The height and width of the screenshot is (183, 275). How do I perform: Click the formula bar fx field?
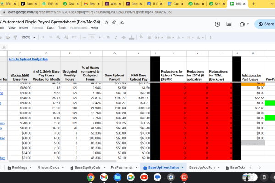pyautogui.click(x=140, y=48)
